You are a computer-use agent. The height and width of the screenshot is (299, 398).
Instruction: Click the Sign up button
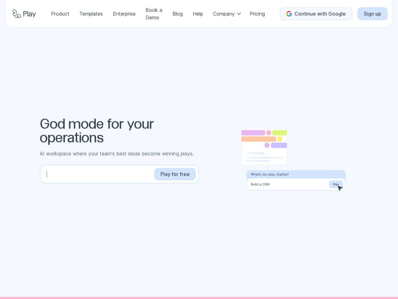click(372, 14)
